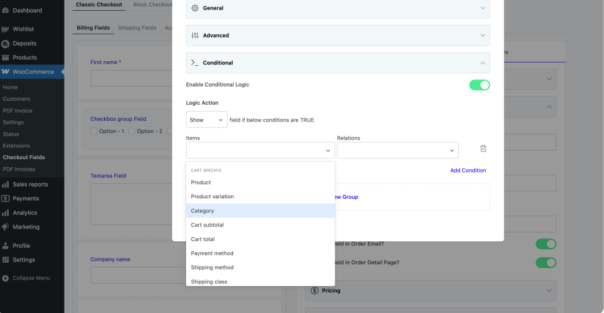Click the Dashboard icon in sidebar
This screenshot has height=313, width=604.
click(x=5, y=10)
